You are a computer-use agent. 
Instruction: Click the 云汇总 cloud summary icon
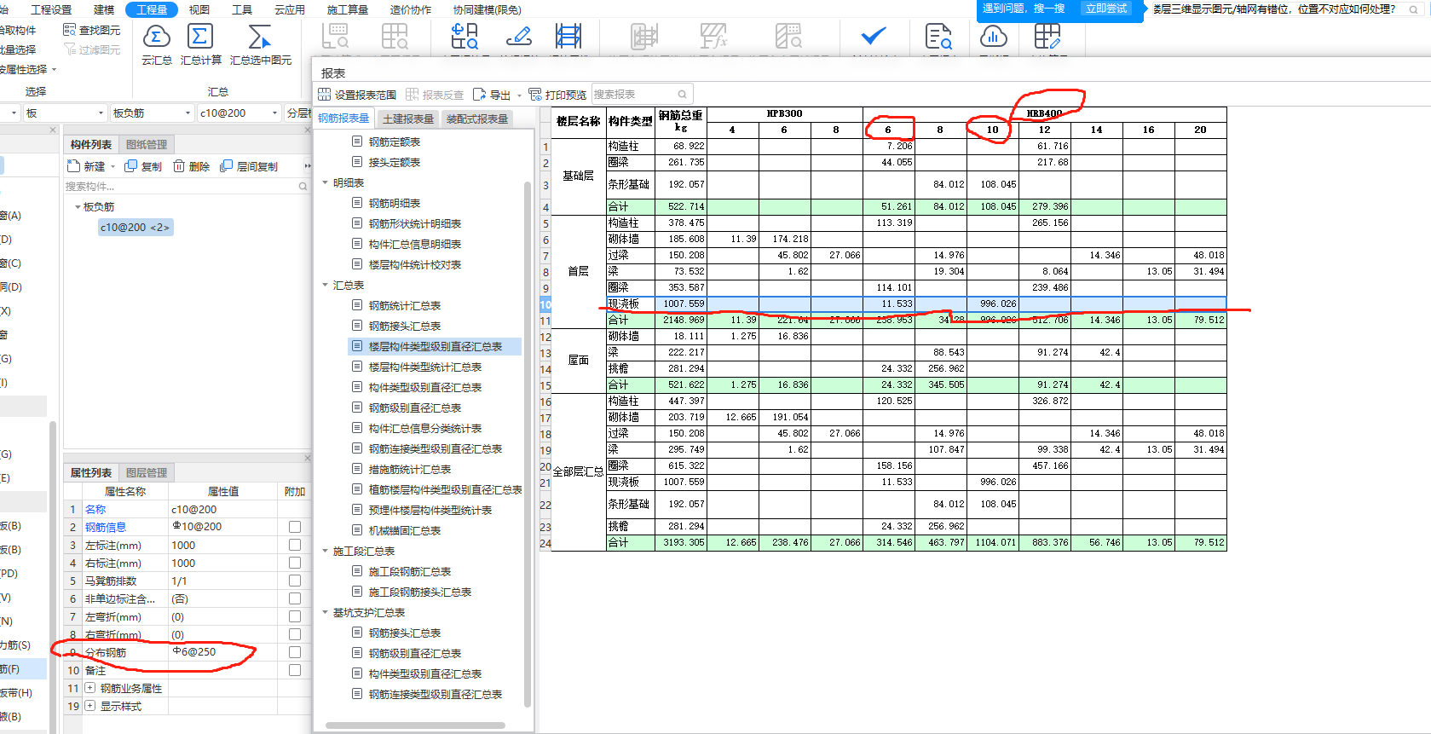coord(156,38)
